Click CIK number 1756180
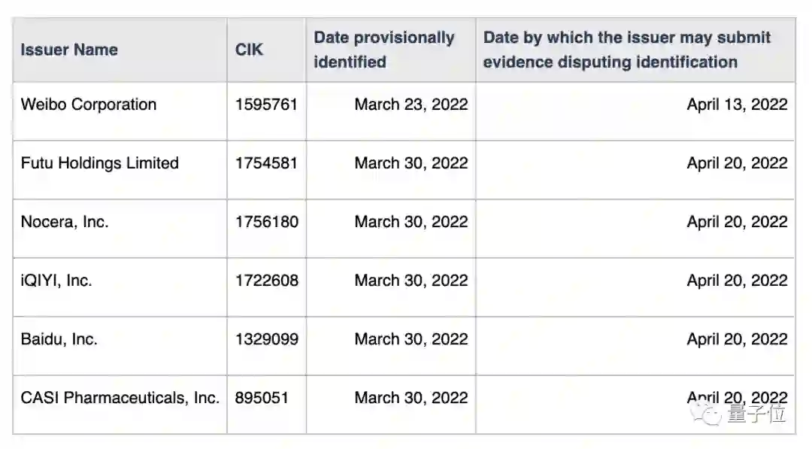The height and width of the screenshot is (449, 812). pyautogui.click(x=266, y=222)
